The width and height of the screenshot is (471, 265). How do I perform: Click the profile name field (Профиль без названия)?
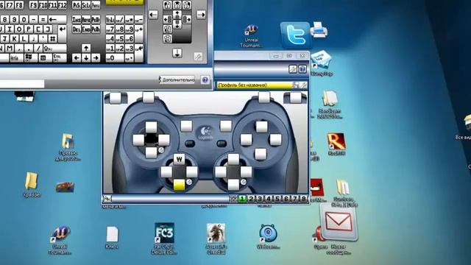254,85
